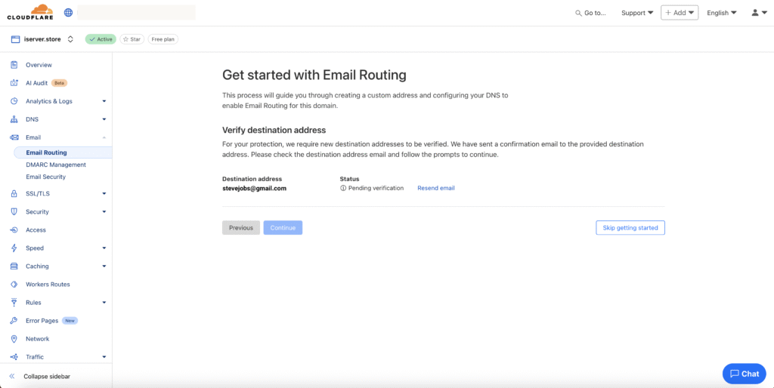Expand the SSL/TLS section arrow

point(104,194)
